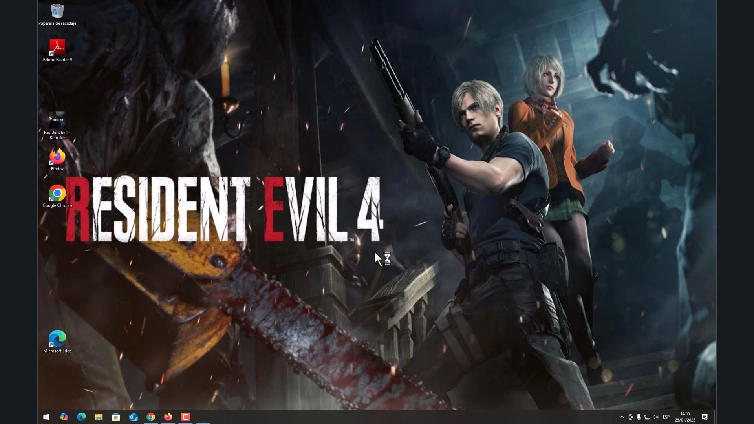Select the Google Chrome desktop shortcut
Screen dimensions: 754x424
(57, 196)
